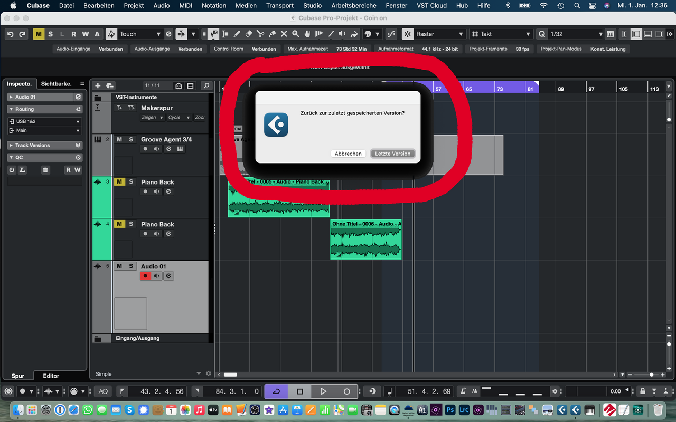Image resolution: width=676 pixels, height=422 pixels.
Task: Select the Ohne Titel 0006 audio clip
Action: click(x=366, y=239)
